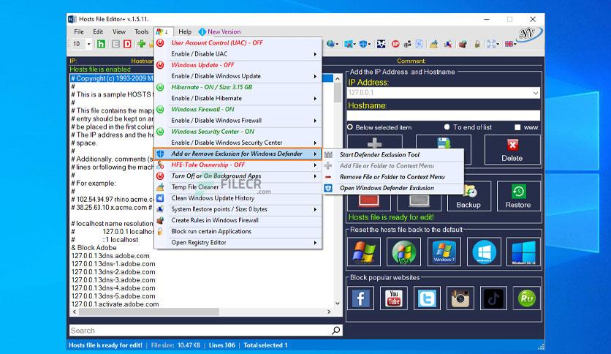Click the Backup hosts button
This screenshot has height=354, width=611.
click(x=468, y=196)
